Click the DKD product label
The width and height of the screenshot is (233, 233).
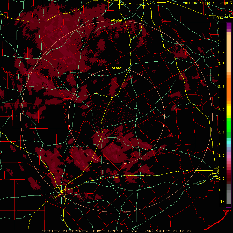point(228,15)
